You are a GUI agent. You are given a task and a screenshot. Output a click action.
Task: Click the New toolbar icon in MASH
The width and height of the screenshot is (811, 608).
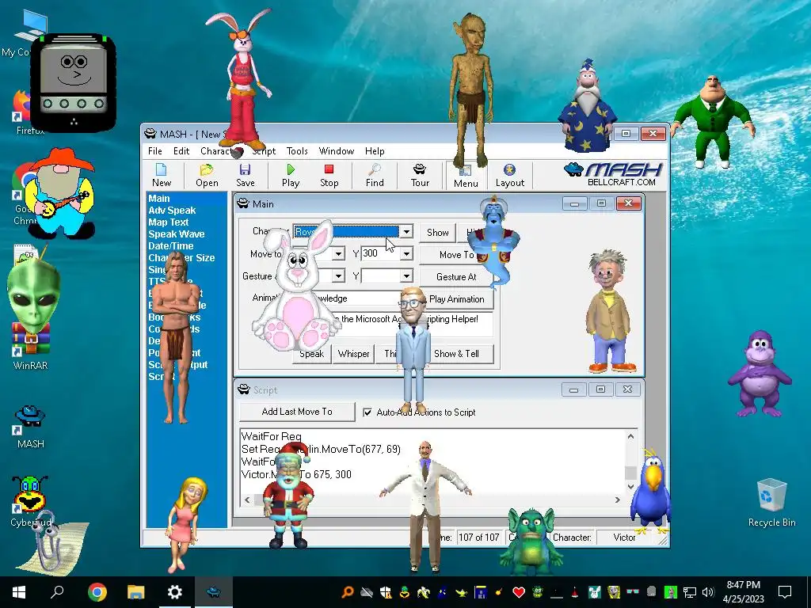pos(162,175)
